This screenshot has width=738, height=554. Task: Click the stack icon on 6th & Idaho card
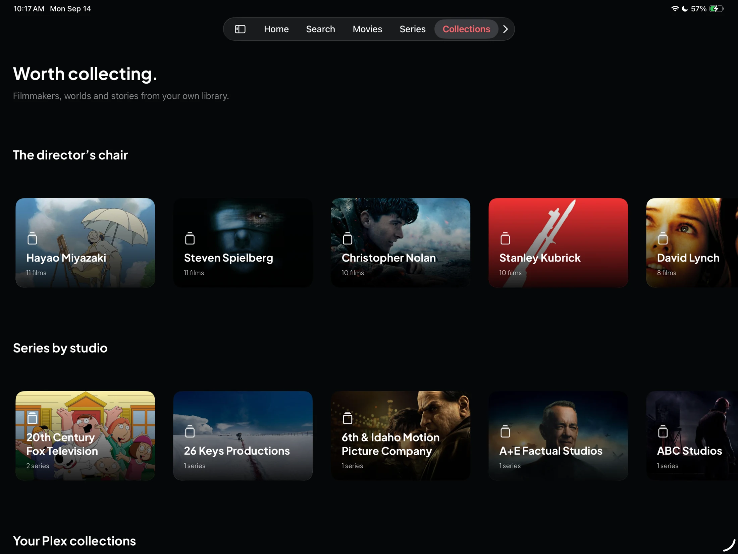tap(348, 418)
